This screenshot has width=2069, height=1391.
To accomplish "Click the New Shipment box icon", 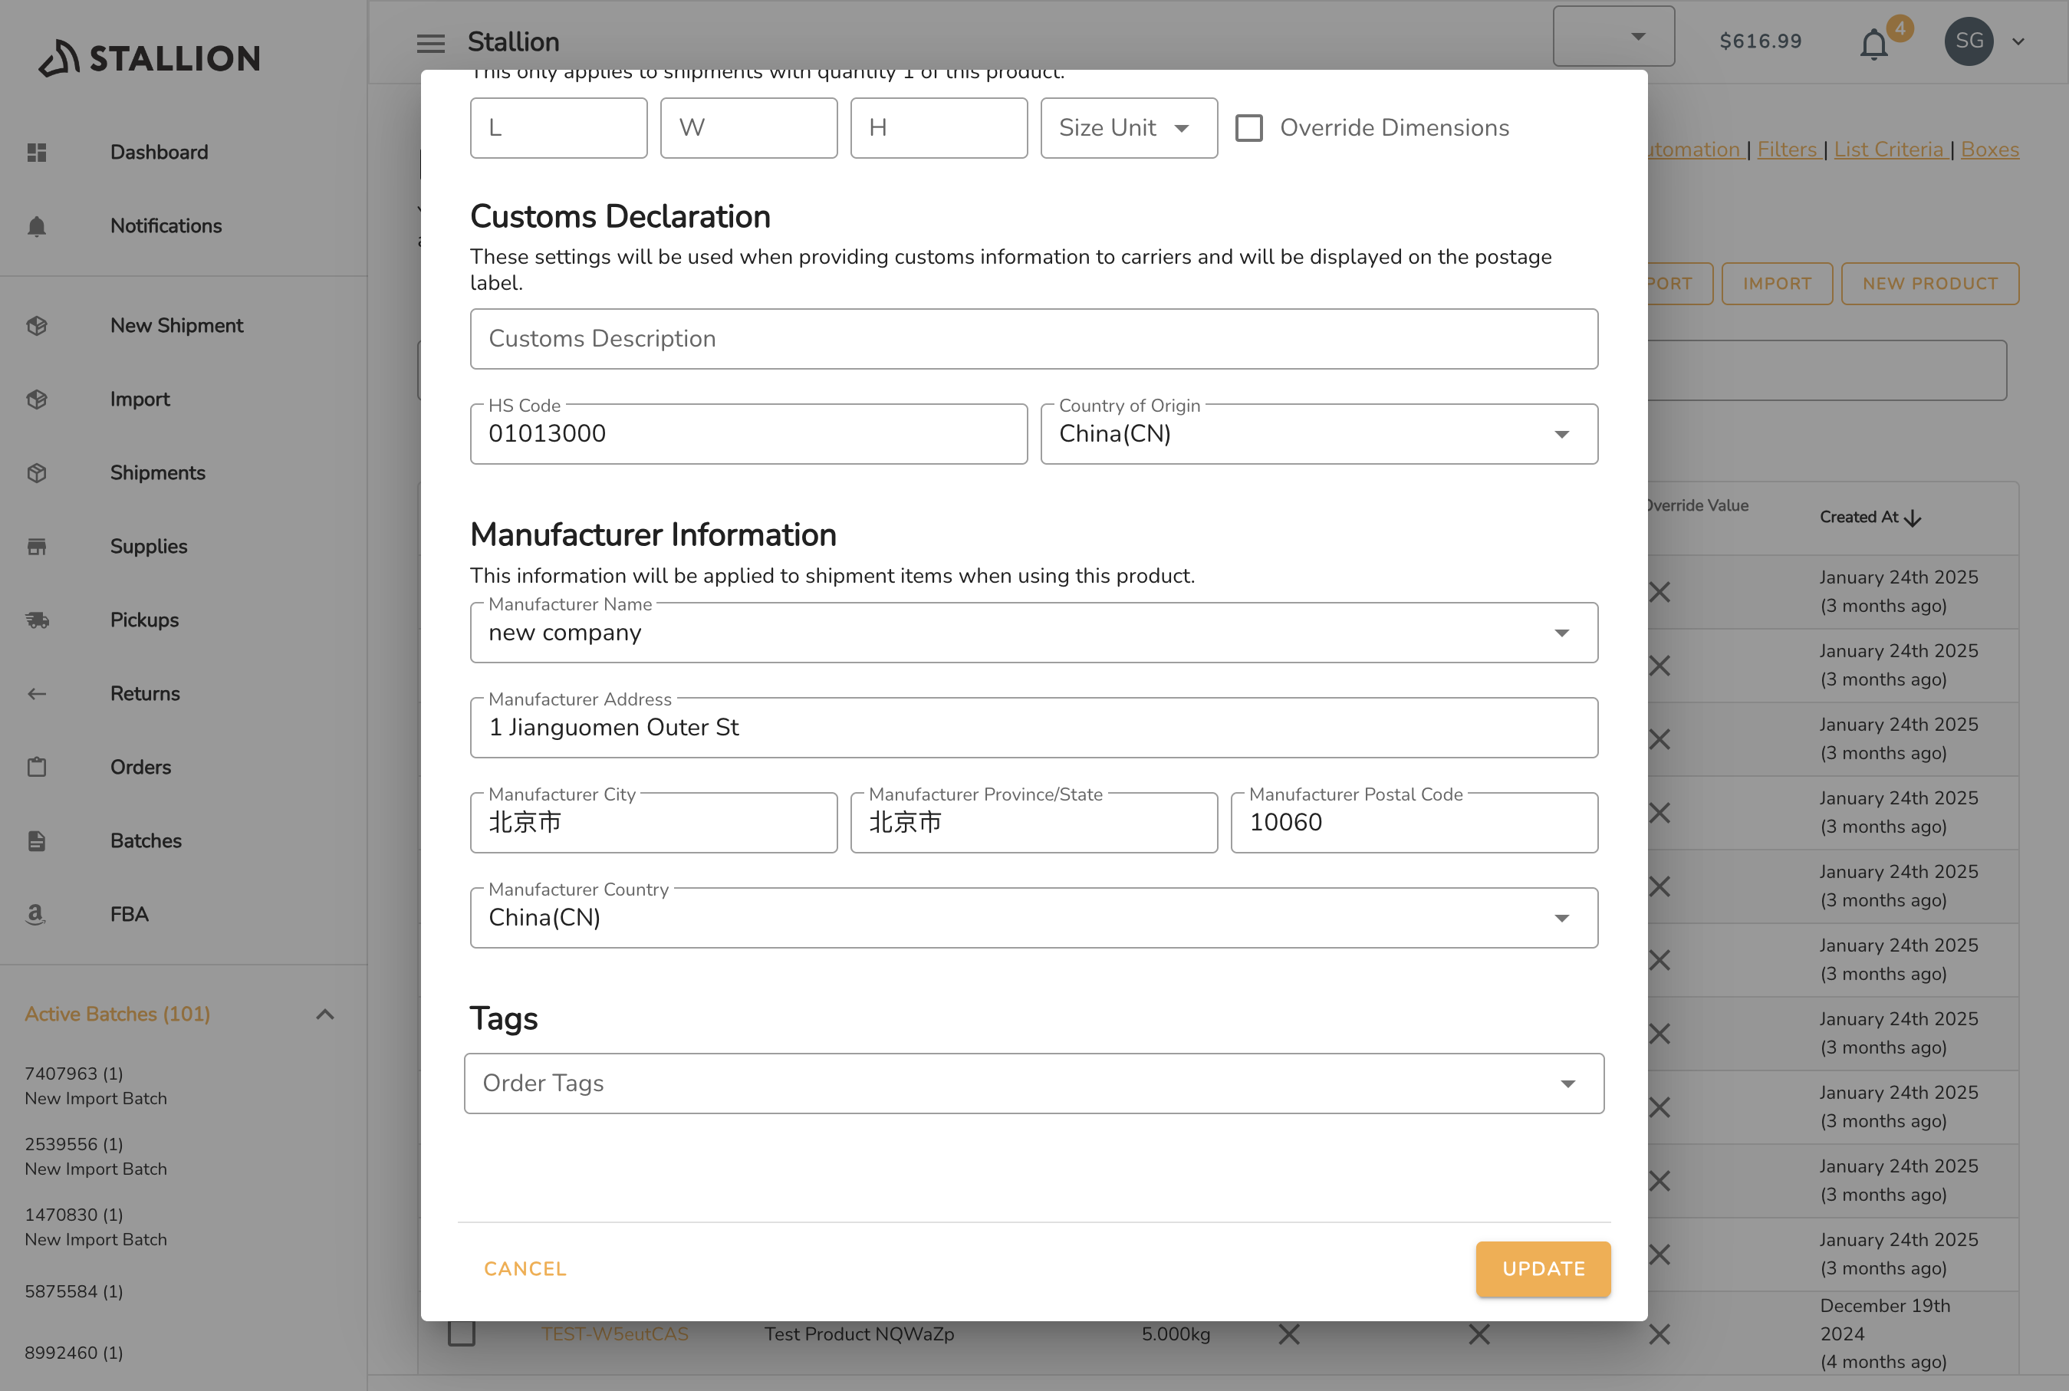I will 36,326.
